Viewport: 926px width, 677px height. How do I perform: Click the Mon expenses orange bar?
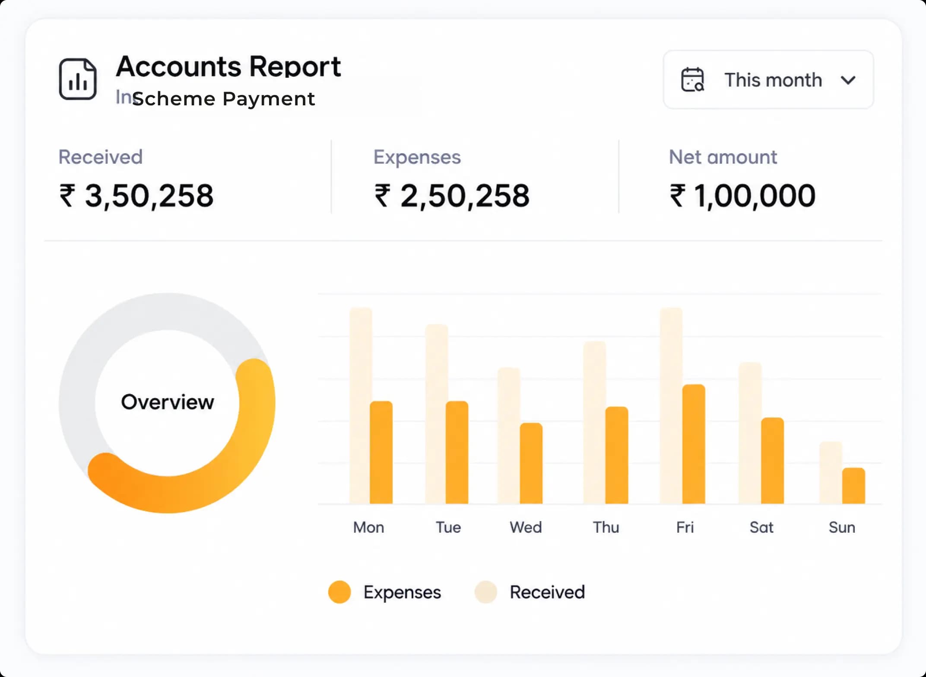coord(381,452)
